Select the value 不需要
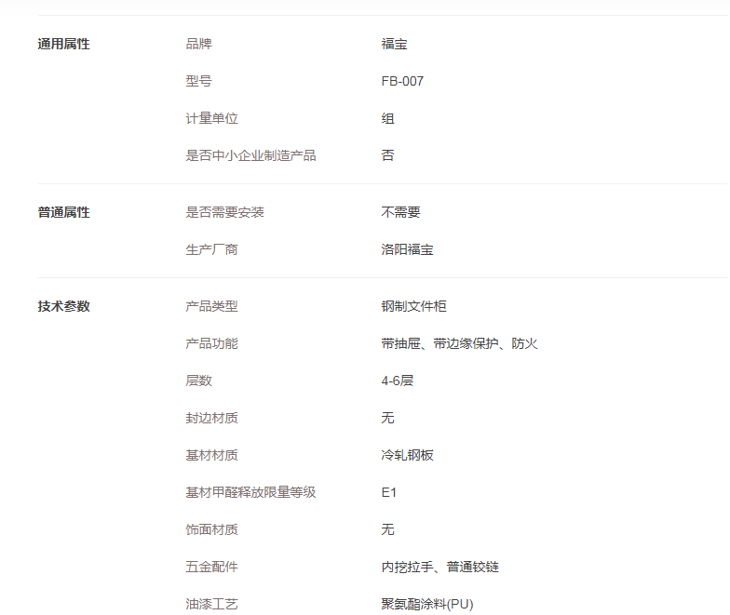 (400, 212)
